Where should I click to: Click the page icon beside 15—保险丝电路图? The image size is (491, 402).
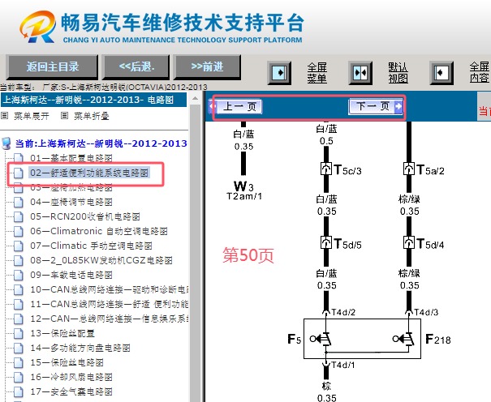tap(19, 362)
